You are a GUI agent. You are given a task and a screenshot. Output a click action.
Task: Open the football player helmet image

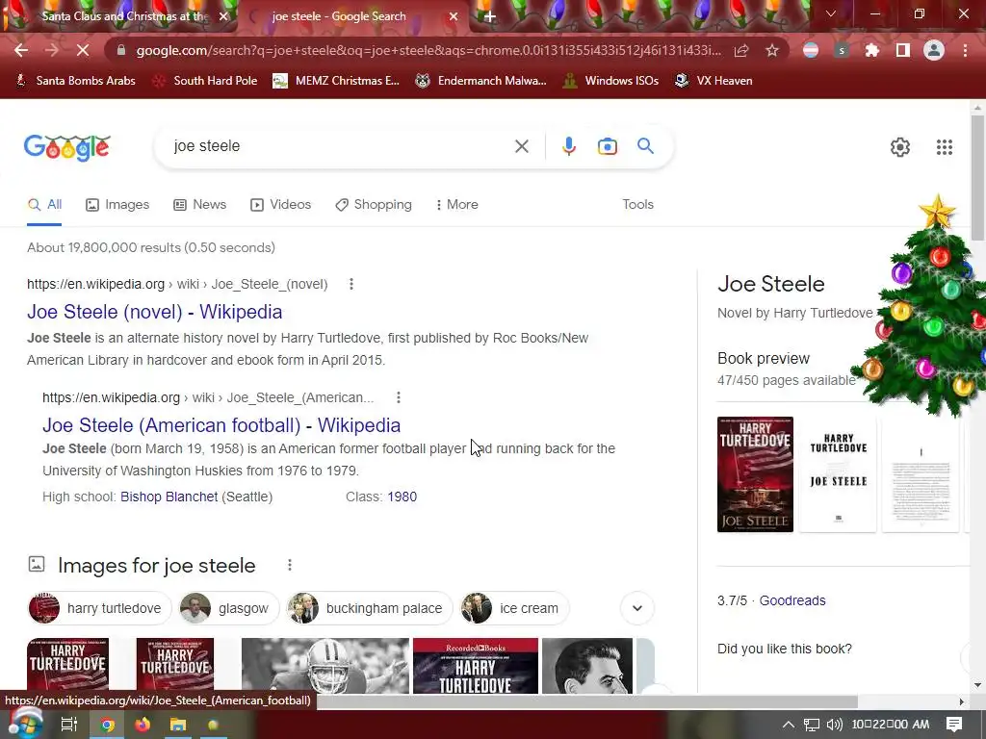point(325,666)
